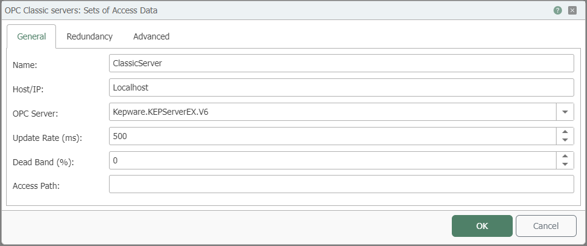
Task: Click the Dead Band value field
Action: [x=333, y=160]
